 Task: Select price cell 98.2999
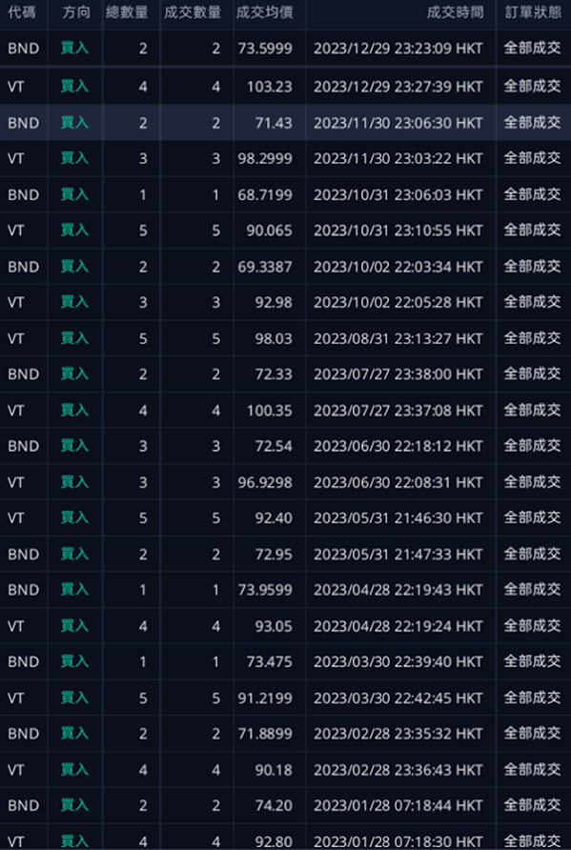point(265,159)
